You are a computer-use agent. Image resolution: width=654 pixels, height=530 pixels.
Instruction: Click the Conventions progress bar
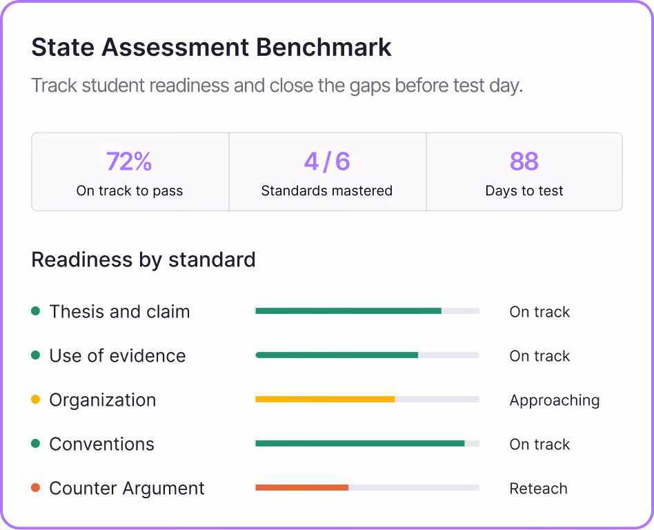click(x=368, y=444)
